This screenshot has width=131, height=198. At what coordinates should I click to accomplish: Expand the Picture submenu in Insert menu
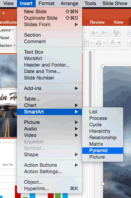[50, 122]
